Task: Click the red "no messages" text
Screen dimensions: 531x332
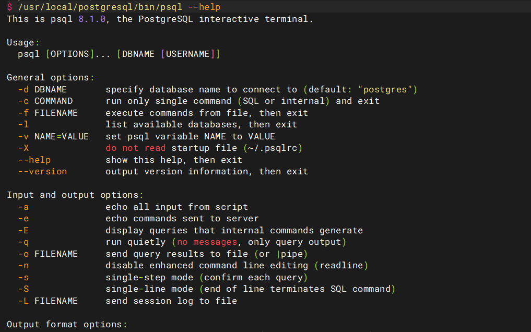Action: 207,242
